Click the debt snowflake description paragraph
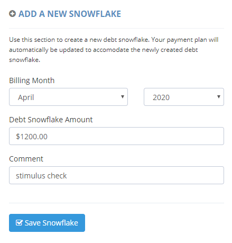 [114, 50]
